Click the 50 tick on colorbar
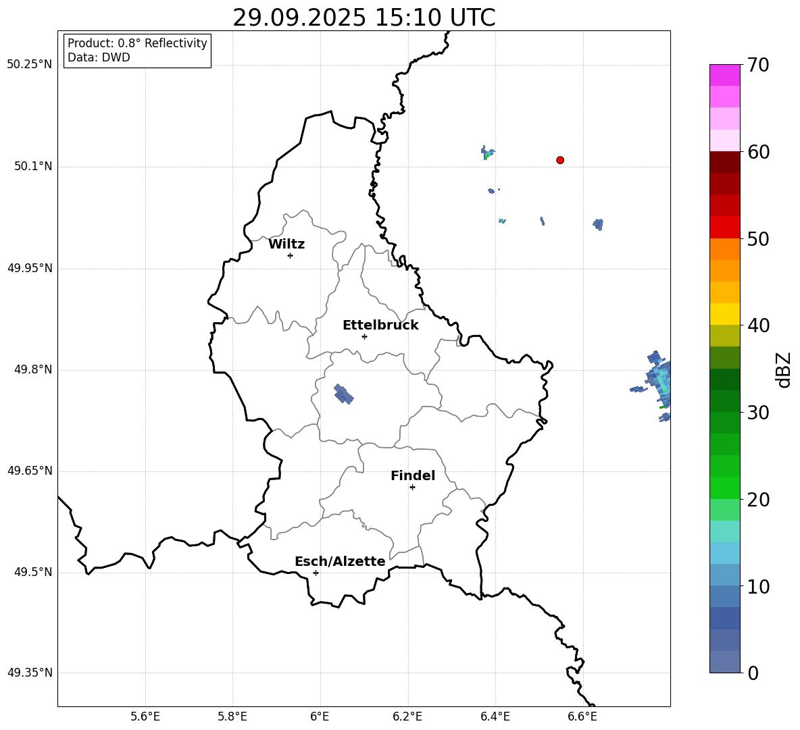Viewport: 800px width, 730px height. coord(758,239)
